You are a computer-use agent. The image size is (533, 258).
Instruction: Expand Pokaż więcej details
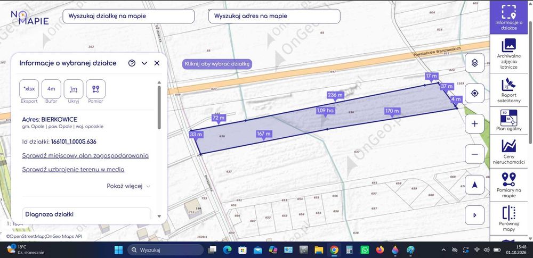coord(128,186)
